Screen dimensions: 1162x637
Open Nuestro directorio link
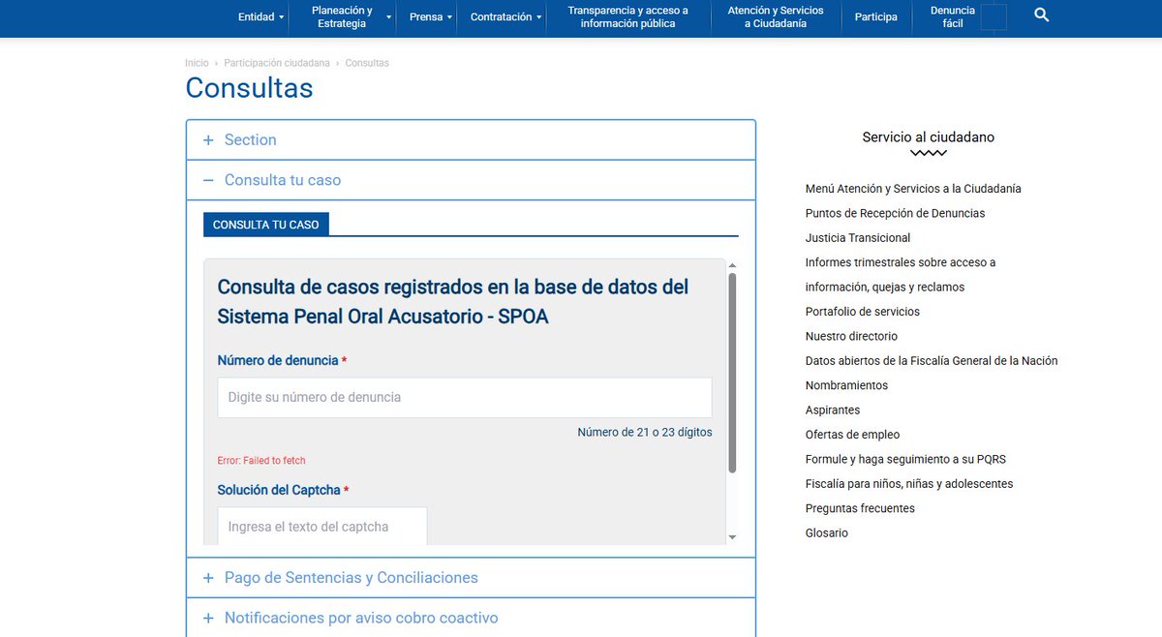coord(851,337)
